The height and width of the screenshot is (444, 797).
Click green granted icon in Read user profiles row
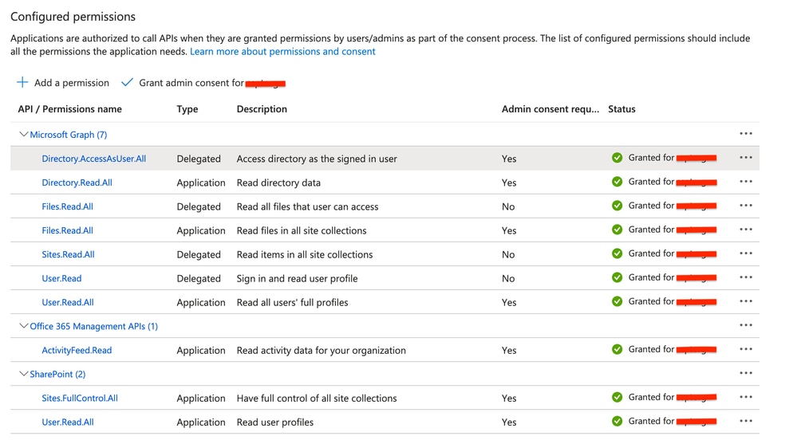click(x=617, y=421)
